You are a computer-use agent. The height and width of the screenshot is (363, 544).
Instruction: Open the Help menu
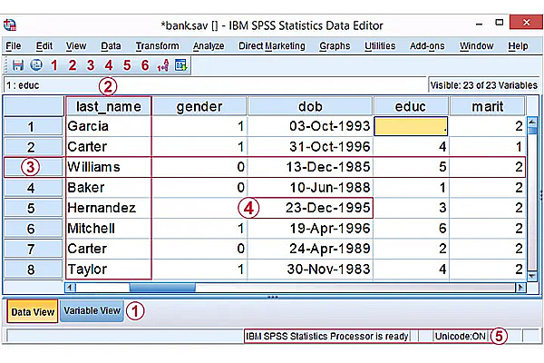click(x=518, y=46)
